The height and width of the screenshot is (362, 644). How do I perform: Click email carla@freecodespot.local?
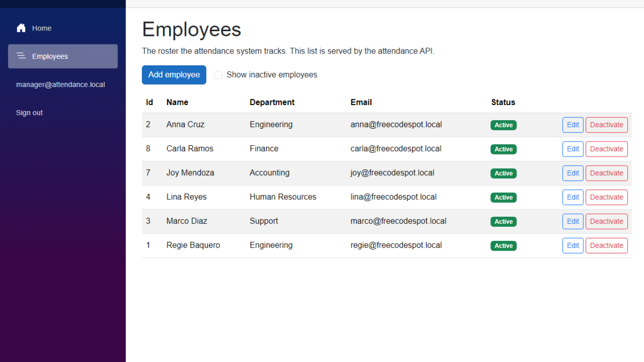pos(396,149)
